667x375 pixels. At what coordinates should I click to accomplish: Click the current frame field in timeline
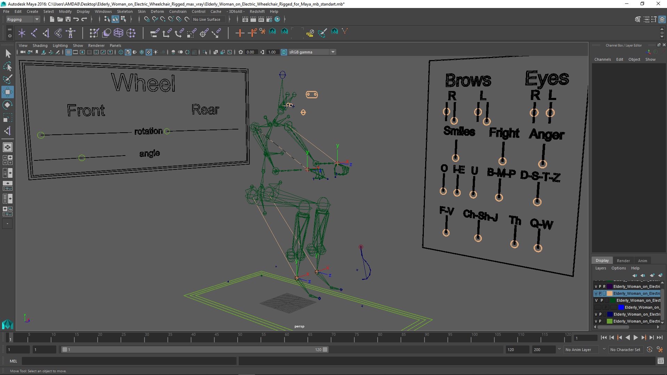click(586, 338)
